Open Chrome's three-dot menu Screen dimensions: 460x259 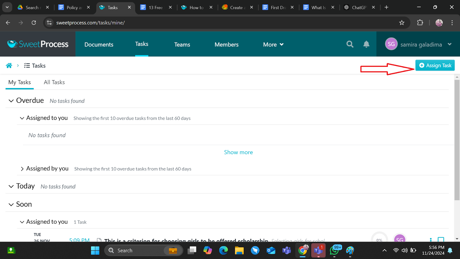click(x=452, y=23)
